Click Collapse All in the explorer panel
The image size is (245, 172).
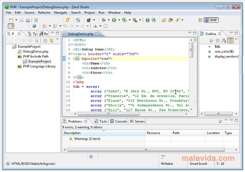(x=45, y=41)
